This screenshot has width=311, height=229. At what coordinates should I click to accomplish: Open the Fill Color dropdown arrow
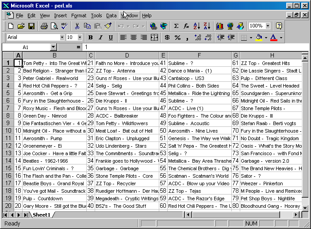[266, 38]
